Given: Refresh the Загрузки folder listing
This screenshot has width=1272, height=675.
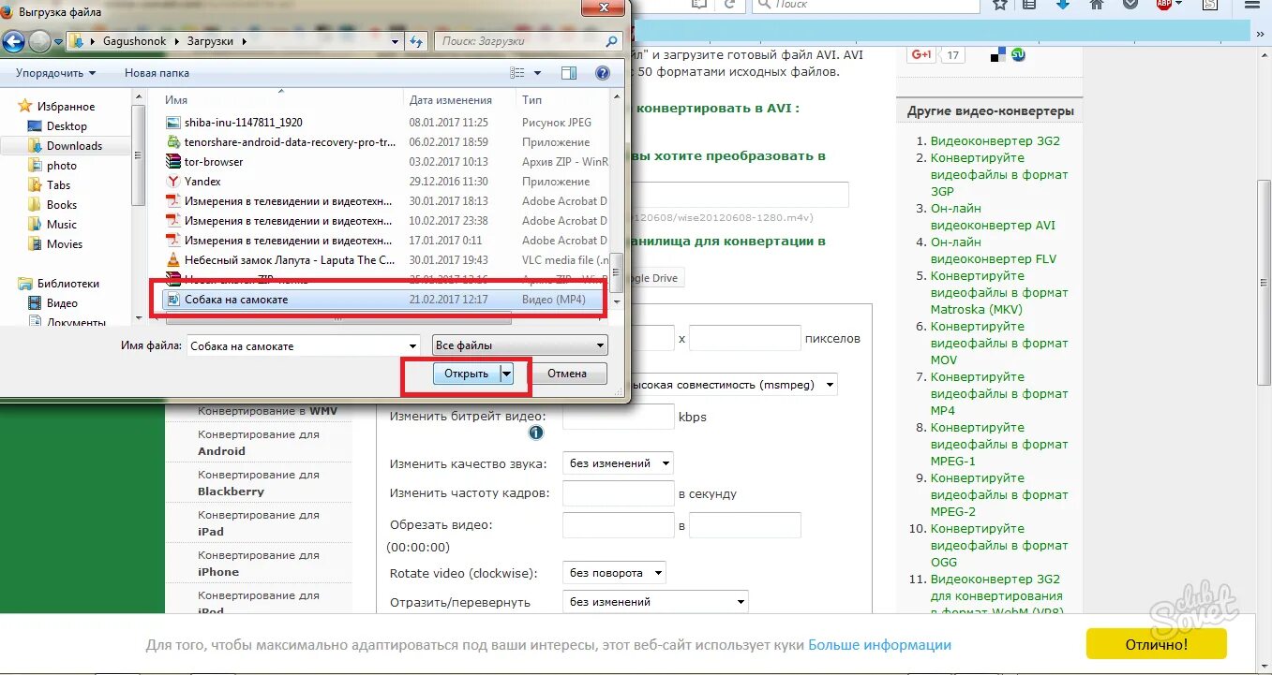Looking at the screenshot, I should point(417,41).
